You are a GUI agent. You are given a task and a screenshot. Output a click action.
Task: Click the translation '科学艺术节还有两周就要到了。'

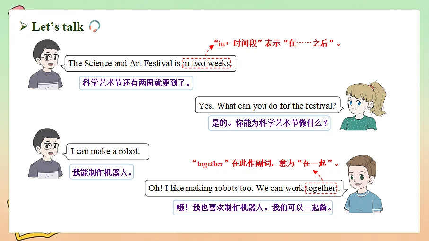tap(136, 83)
